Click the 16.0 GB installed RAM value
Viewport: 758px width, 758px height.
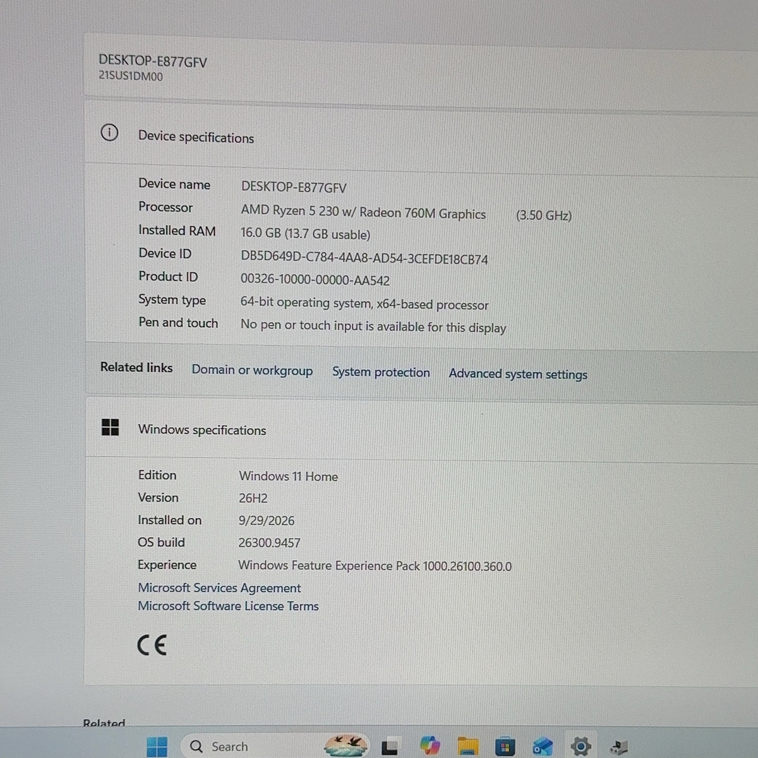click(305, 234)
